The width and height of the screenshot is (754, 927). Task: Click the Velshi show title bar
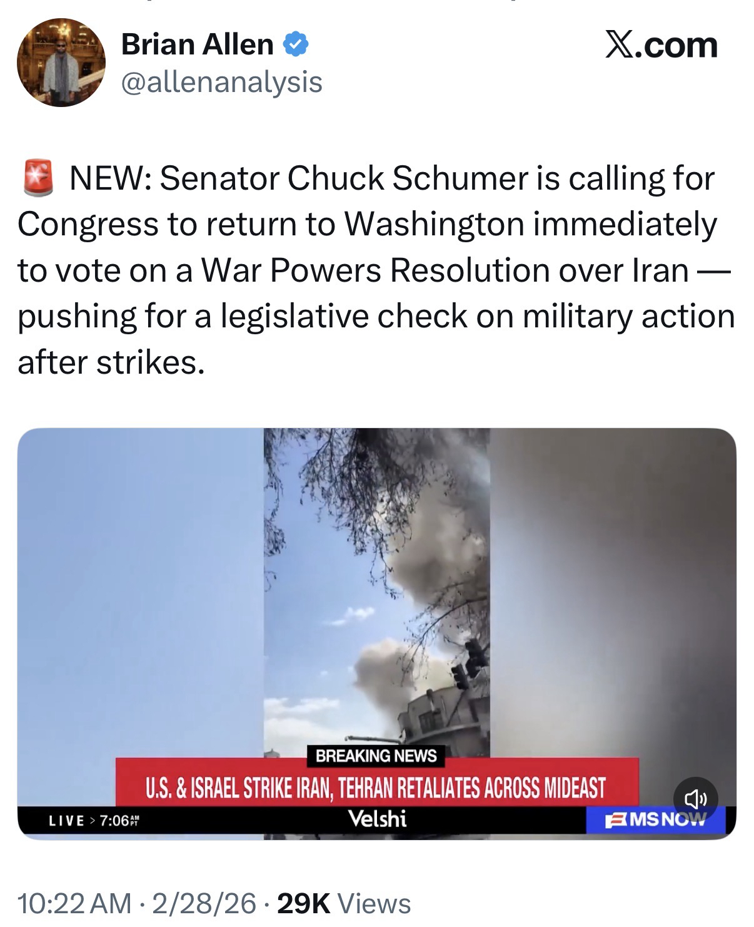click(x=376, y=819)
